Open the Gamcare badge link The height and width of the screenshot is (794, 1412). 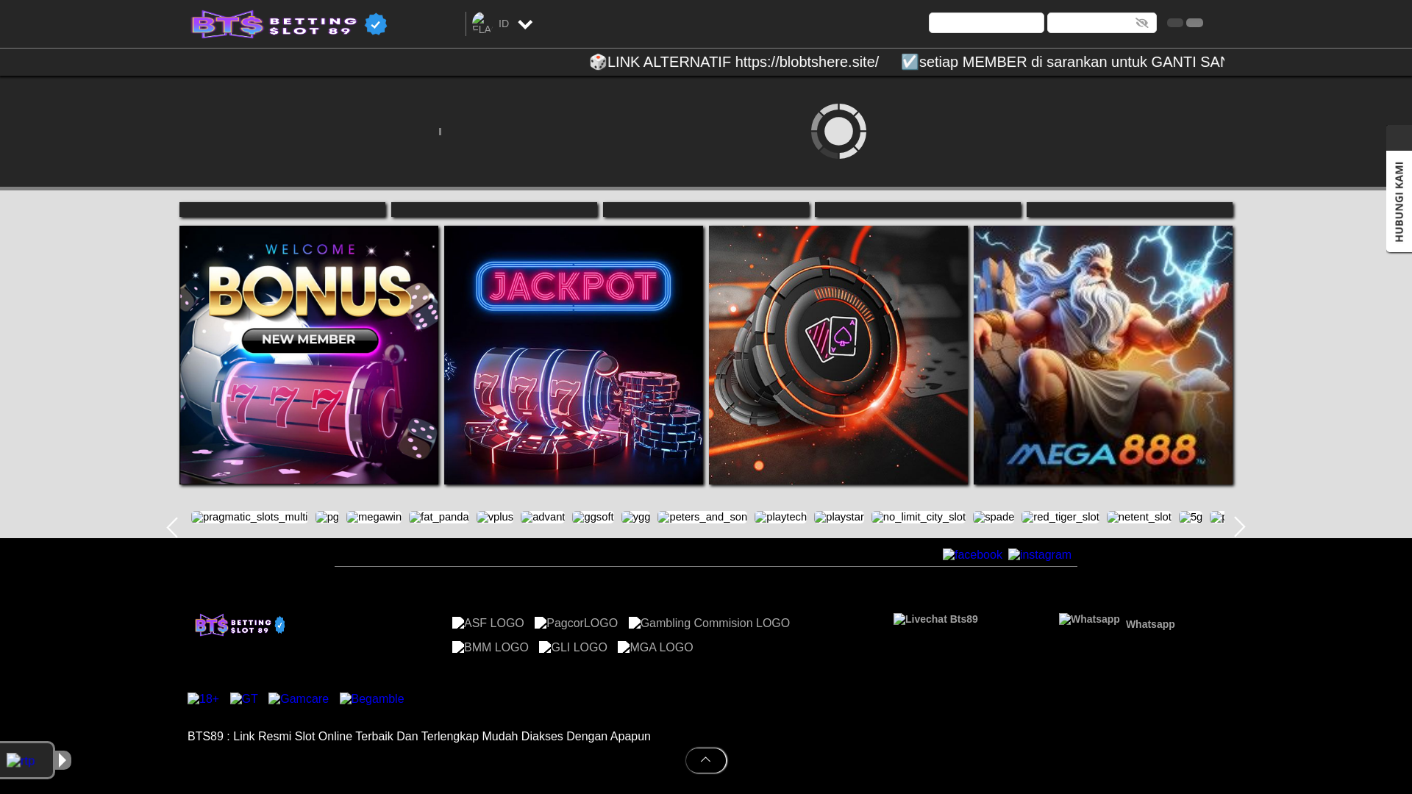tap(299, 699)
